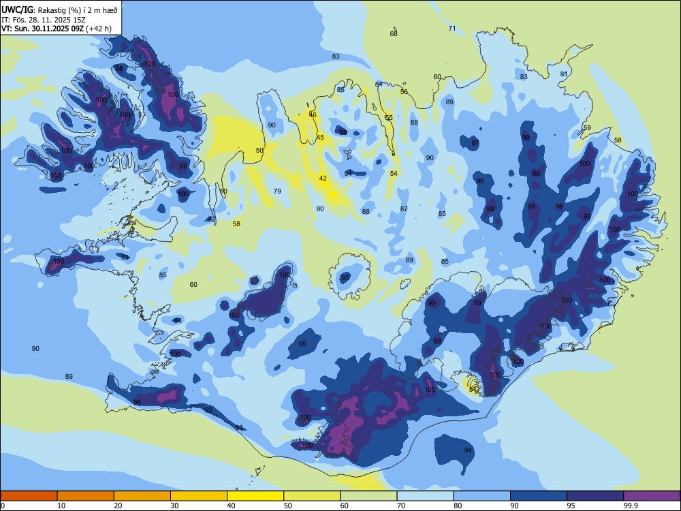Select the map value 81 in the northeast
Screen dimensions: 681x511
564,74
